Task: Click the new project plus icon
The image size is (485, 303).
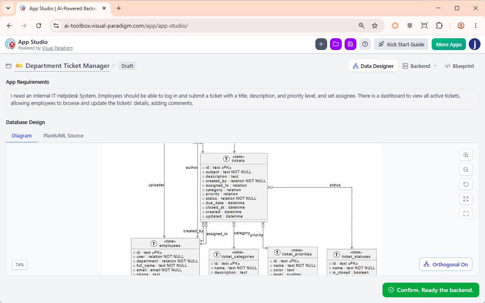Action: pos(321,44)
